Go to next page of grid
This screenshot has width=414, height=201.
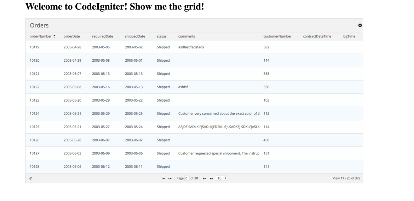(205, 178)
